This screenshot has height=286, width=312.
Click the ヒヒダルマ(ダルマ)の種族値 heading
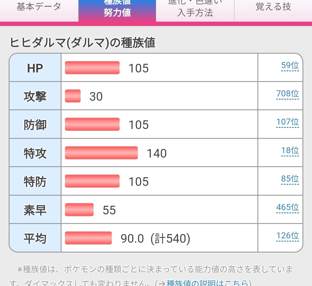click(83, 43)
